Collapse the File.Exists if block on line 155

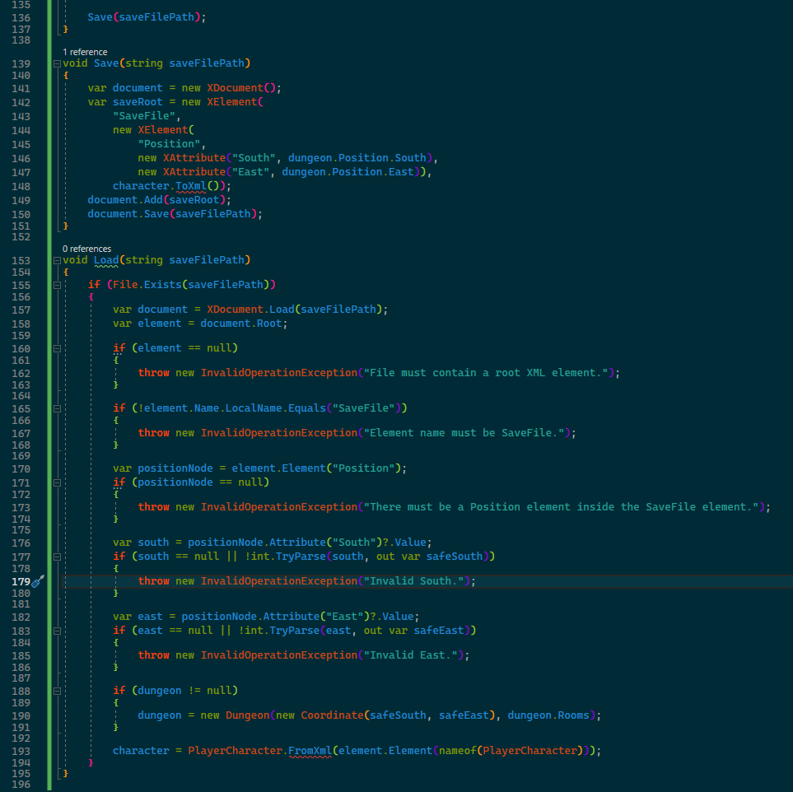pos(57,285)
